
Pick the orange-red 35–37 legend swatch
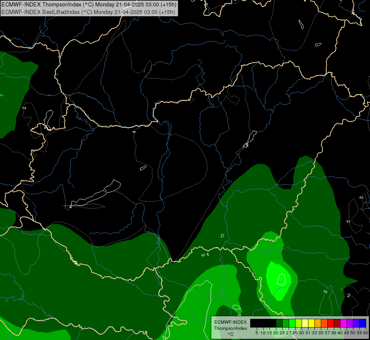point(324,323)
